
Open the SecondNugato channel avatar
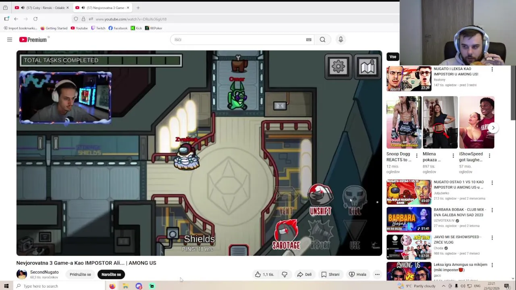click(22, 274)
